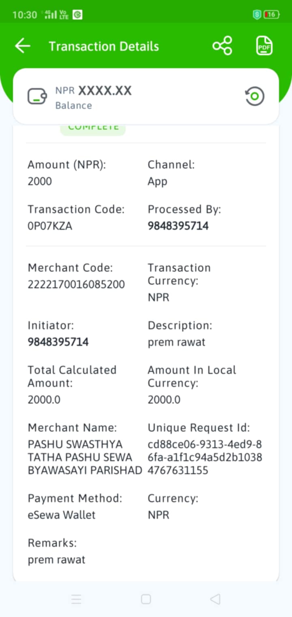Tap the battery indicator in status bar
This screenshot has width=292, height=617.
[271, 15]
